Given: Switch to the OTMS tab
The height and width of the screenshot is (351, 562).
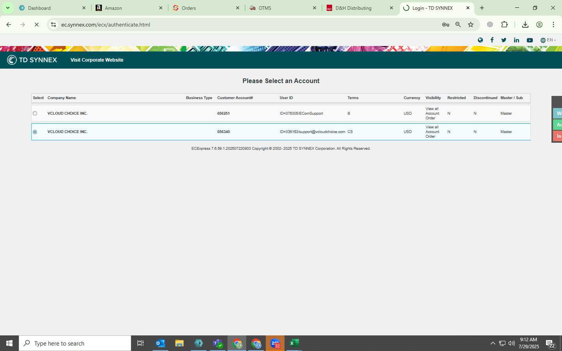Looking at the screenshot, I should pyautogui.click(x=283, y=8).
